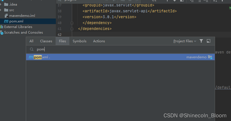This screenshot has width=231, height=121.
Task: Click the filter funnel icon in search popup
Action: coord(201,41)
